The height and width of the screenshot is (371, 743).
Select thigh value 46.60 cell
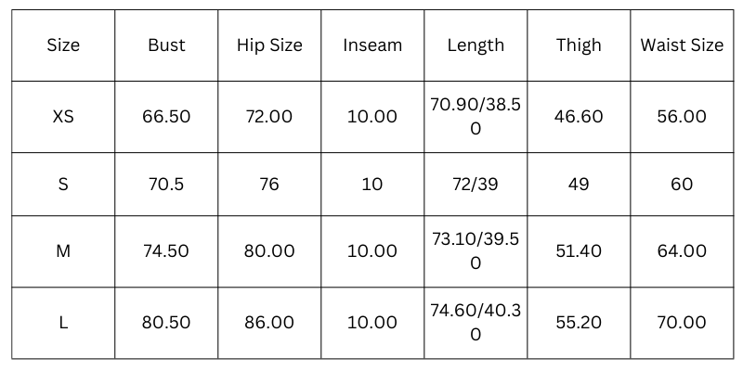click(x=579, y=117)
